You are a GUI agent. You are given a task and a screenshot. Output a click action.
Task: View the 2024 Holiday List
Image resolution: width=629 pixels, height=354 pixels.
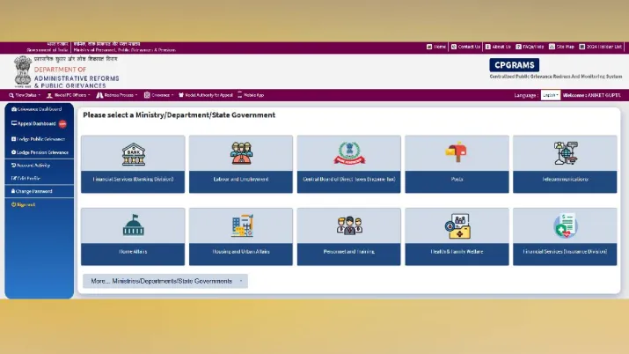[600, 47]
